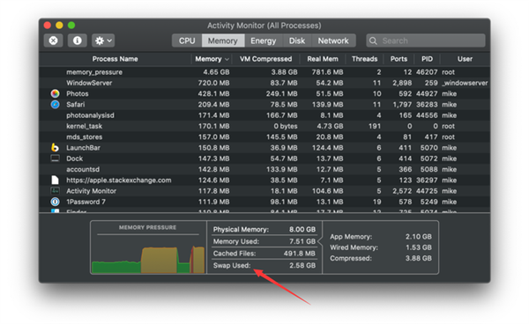Switch to the Energy tab
The width and height of the screenshot is (529, 324).
coord(263,40)
